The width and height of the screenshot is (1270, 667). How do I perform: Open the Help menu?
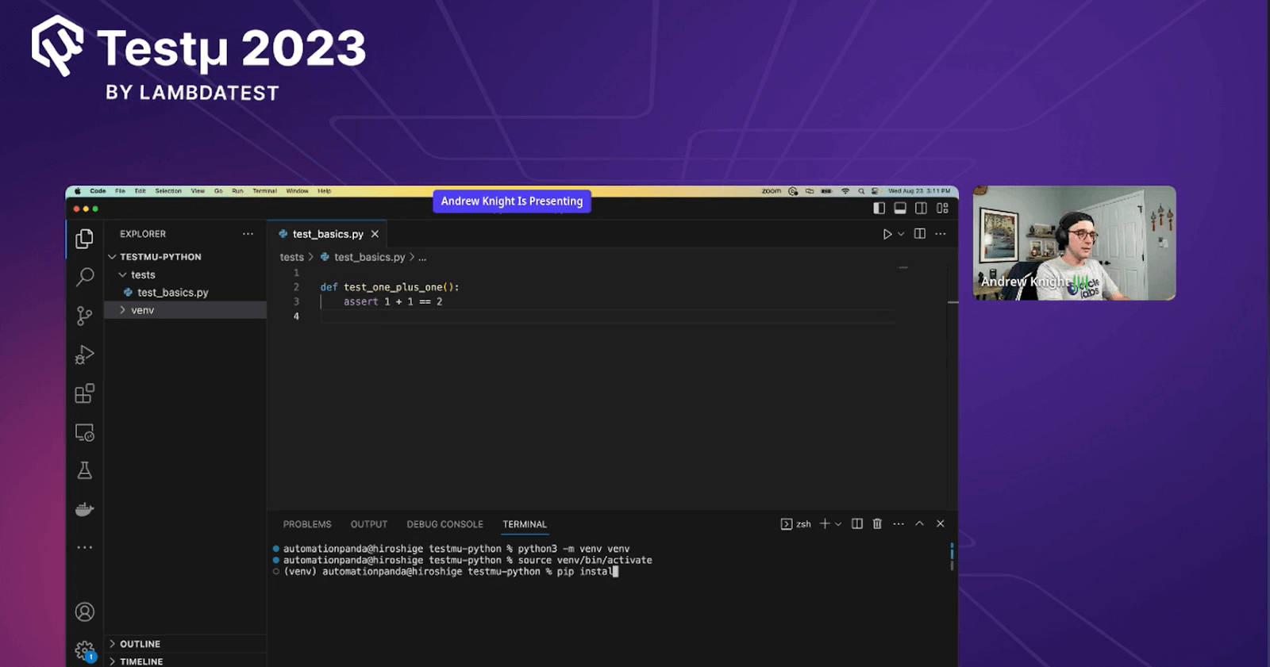[324, 191]
